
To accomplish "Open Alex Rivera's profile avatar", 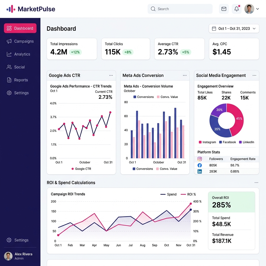I will [8, 256].
